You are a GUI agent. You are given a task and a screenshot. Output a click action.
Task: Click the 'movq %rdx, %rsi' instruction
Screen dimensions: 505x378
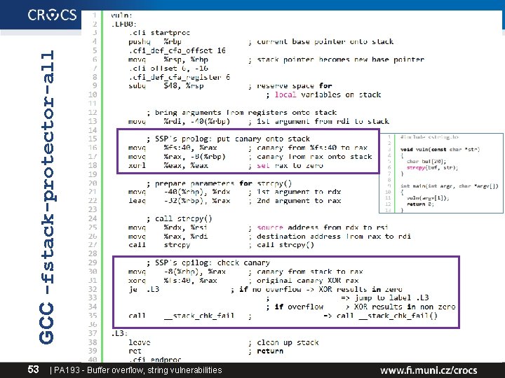168,227
